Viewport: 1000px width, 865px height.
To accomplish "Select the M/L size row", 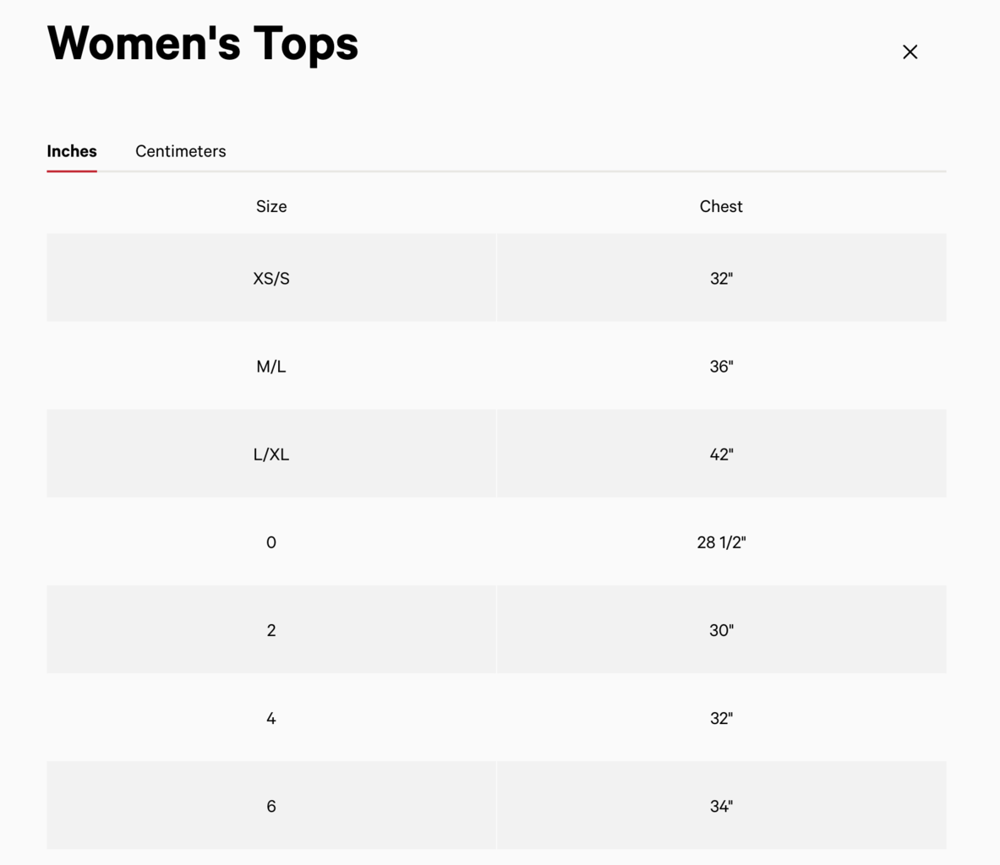I will 271,366.
